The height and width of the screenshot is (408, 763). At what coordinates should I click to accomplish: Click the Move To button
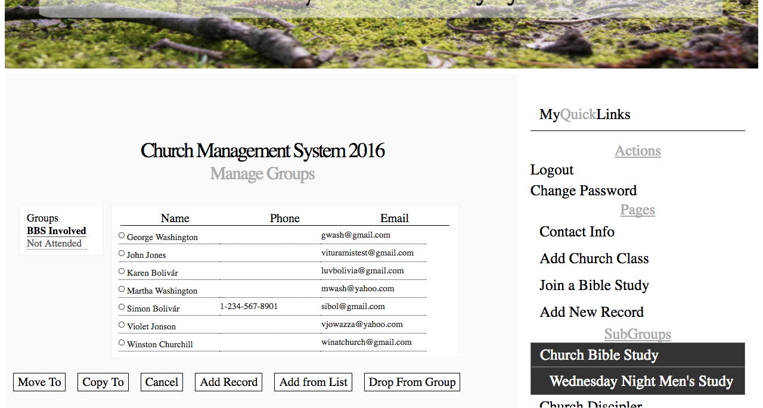(39, 382)
